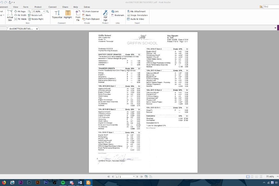
Task: Open the Protect ribbon tab
Action: point(38,7)
